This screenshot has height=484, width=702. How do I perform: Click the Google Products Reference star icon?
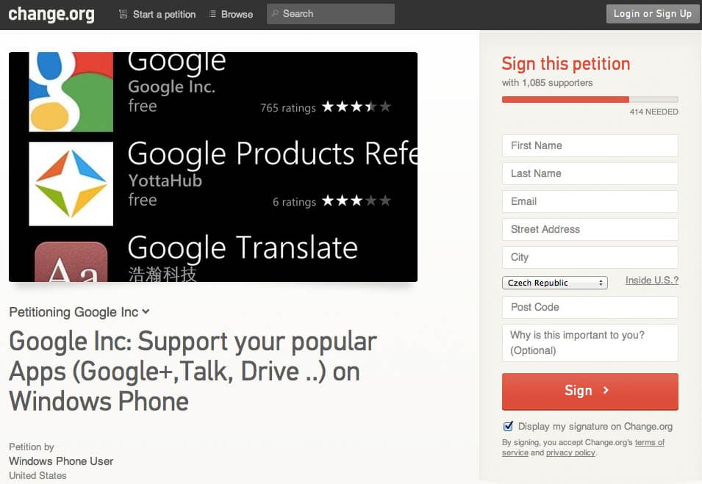(71, 184)
